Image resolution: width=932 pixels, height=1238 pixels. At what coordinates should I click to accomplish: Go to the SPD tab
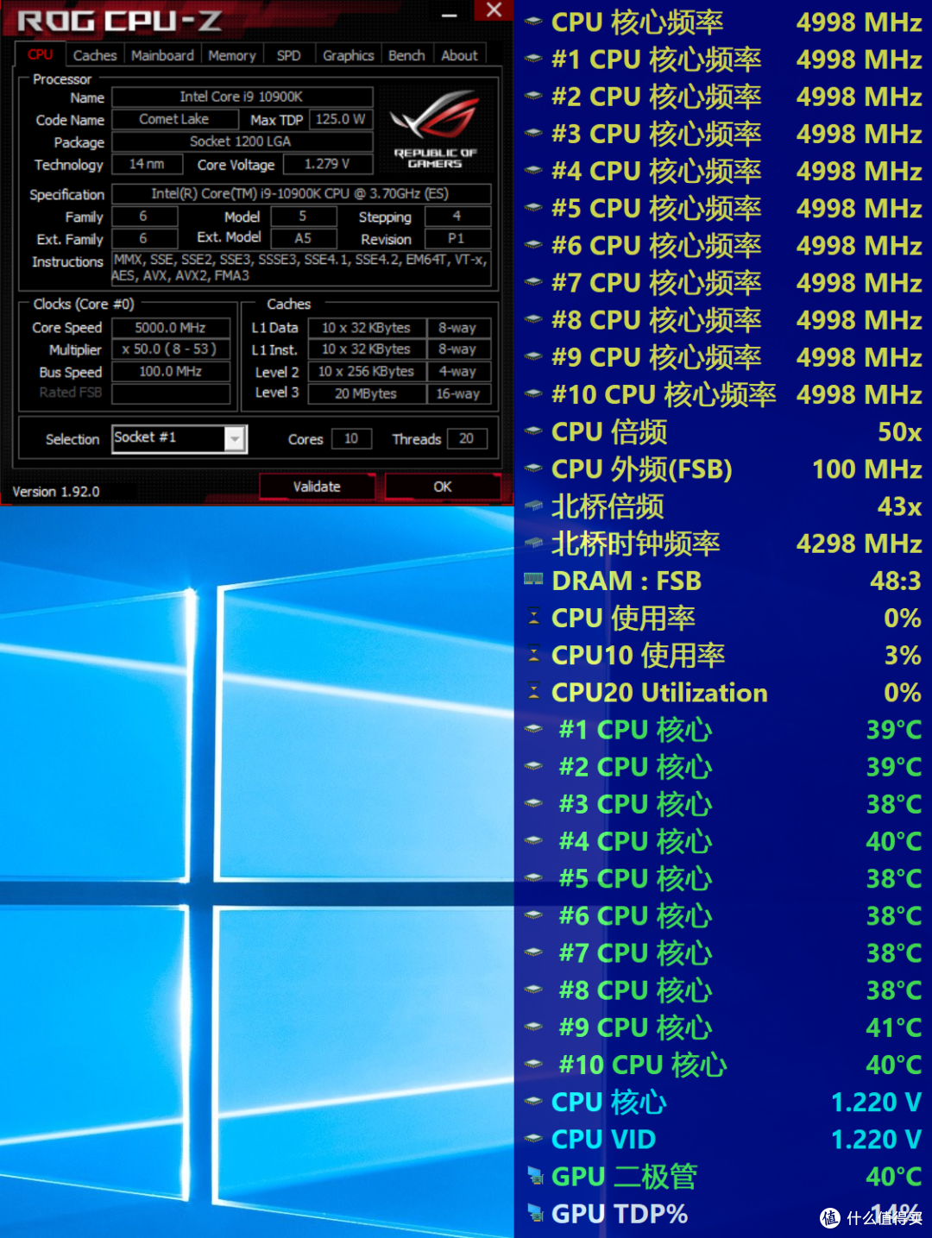point(288,55)
